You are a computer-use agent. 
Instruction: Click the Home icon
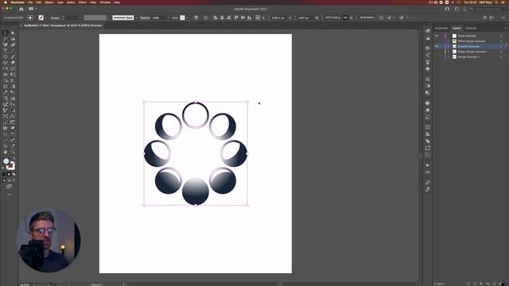pos(21,9)
